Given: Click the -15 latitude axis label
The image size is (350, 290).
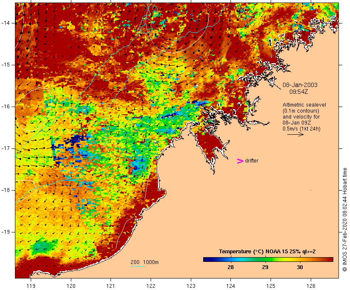Looking at the screenshot, I should point(6,65).
